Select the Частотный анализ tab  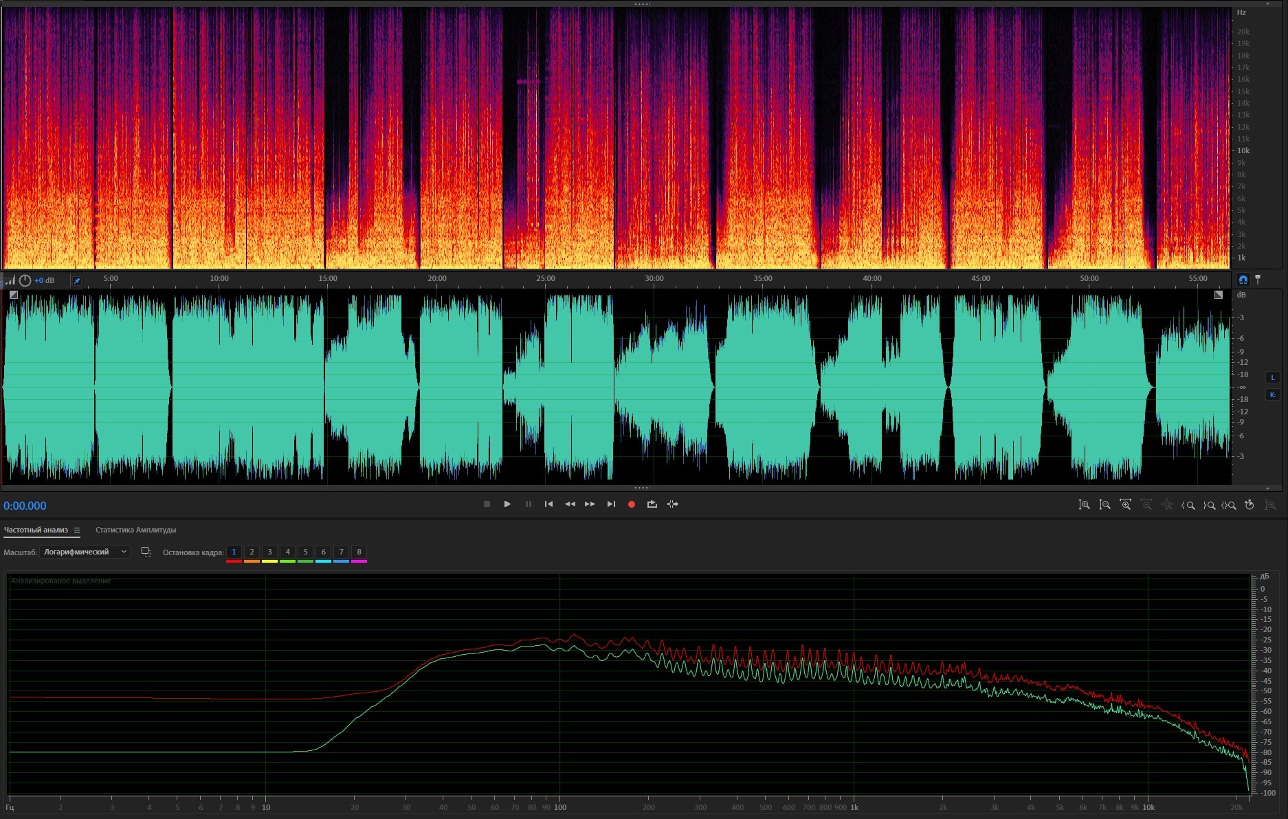(x=36, y=530)
